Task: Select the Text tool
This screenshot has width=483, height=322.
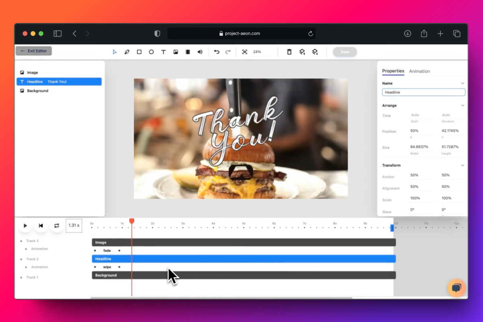Action: tap(163, 52)
